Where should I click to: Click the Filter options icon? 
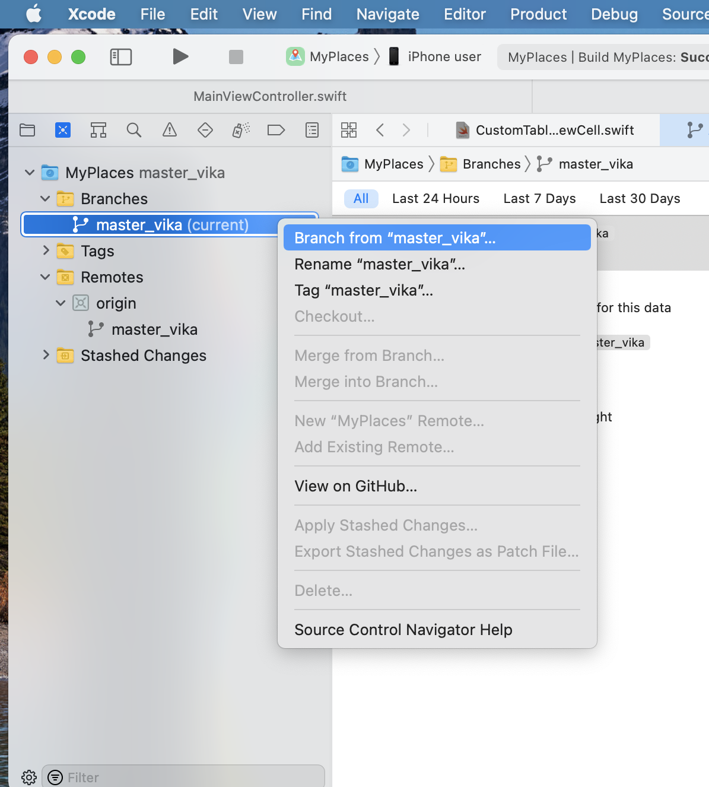point(55,778)
